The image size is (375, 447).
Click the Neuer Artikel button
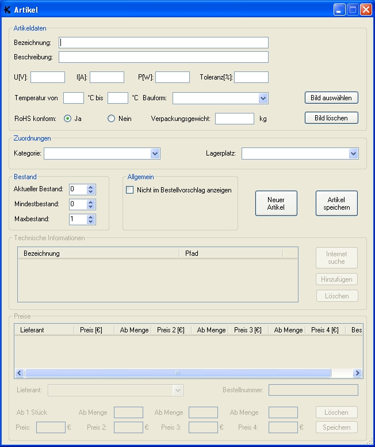[276, 203]
